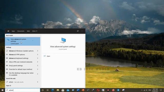Switch to the Apps search tab
Screen dimensions: 164x92
(13, 31)
